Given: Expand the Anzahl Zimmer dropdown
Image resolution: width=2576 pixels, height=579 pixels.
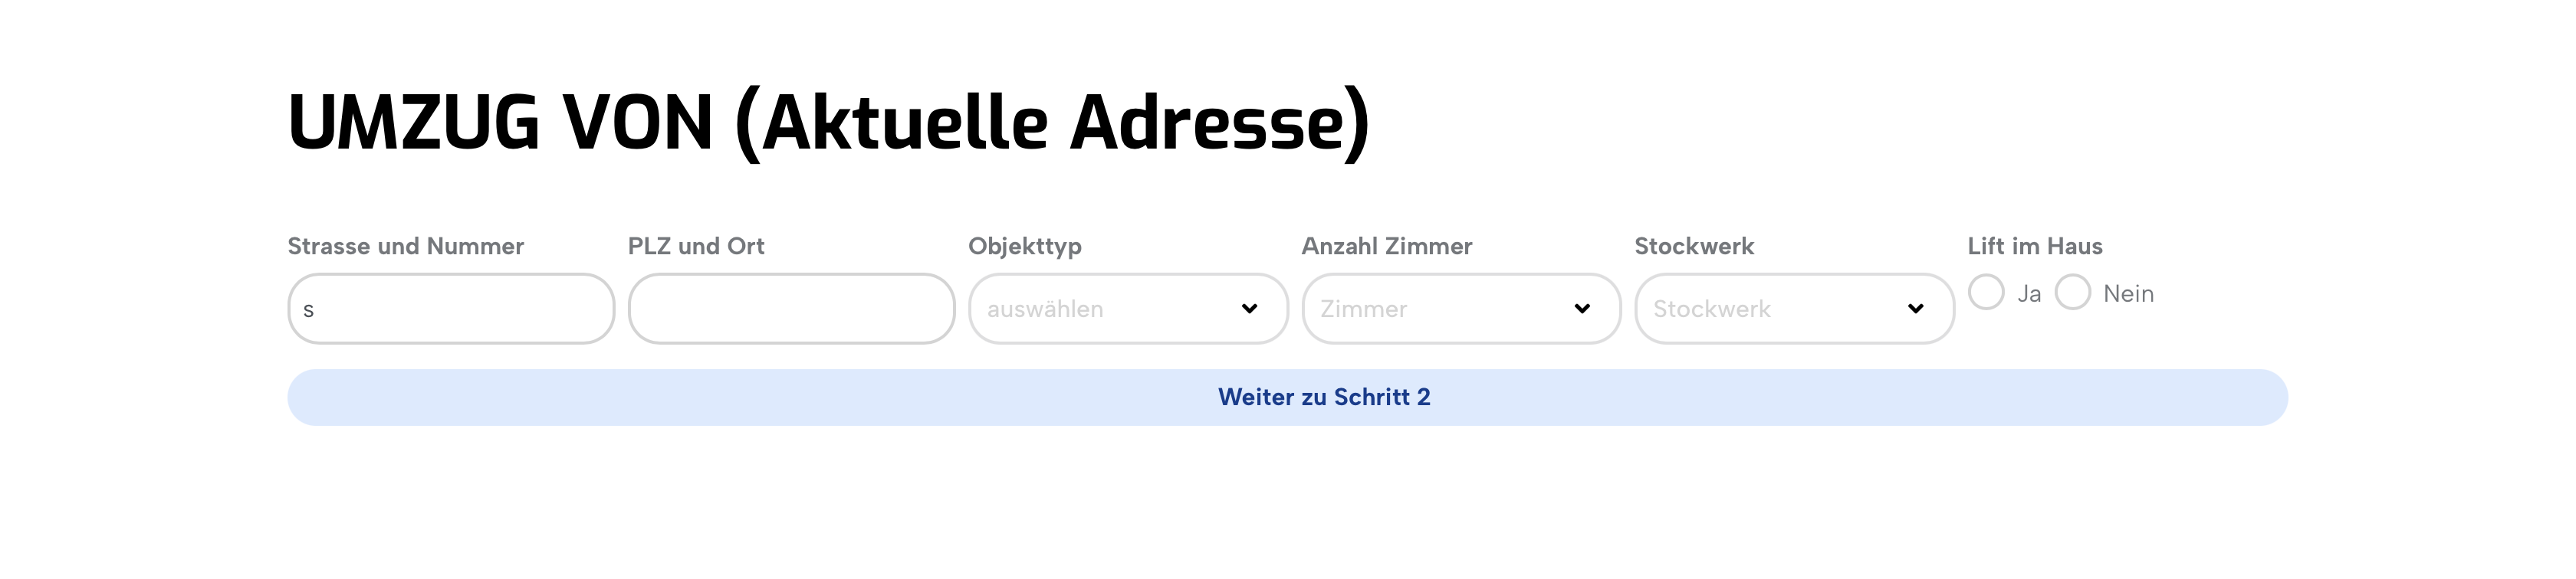Looking at the screenshot, I should pos(1461,309).
